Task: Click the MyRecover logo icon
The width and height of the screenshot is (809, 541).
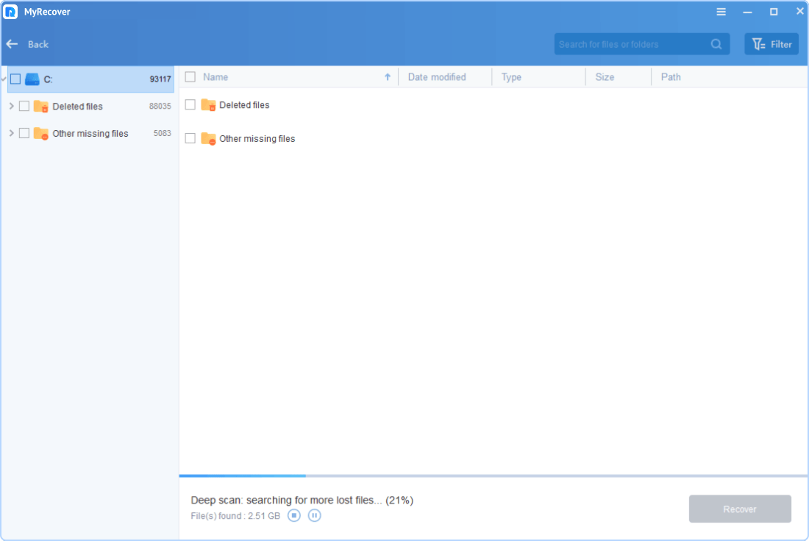Action: point(10,11)
